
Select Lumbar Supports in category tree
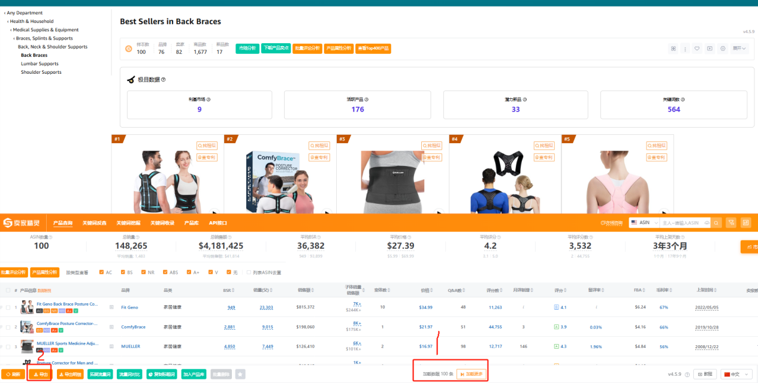point(40,64)
